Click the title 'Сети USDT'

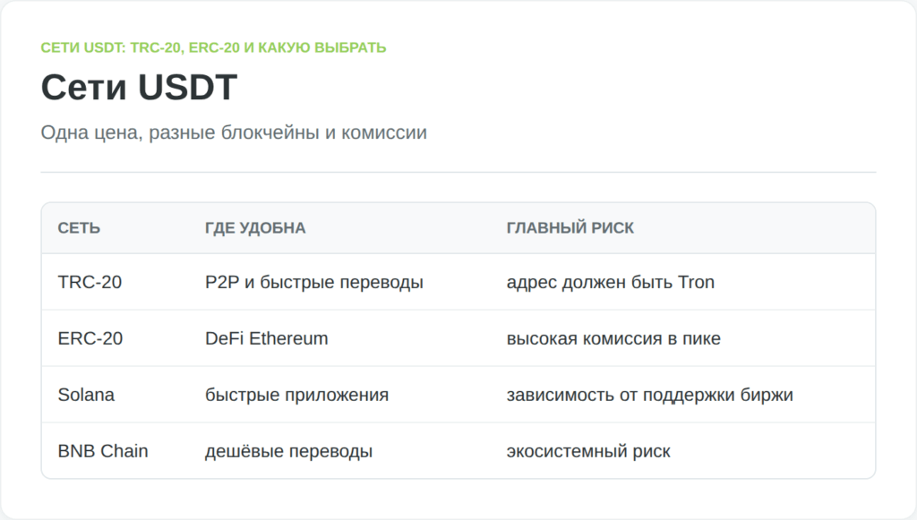[x=139, y=87]
